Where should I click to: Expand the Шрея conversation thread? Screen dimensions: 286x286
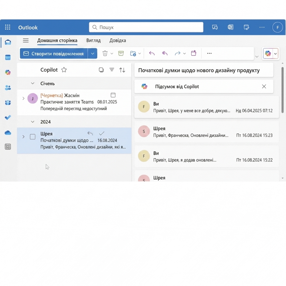click(x=23, y=137)
